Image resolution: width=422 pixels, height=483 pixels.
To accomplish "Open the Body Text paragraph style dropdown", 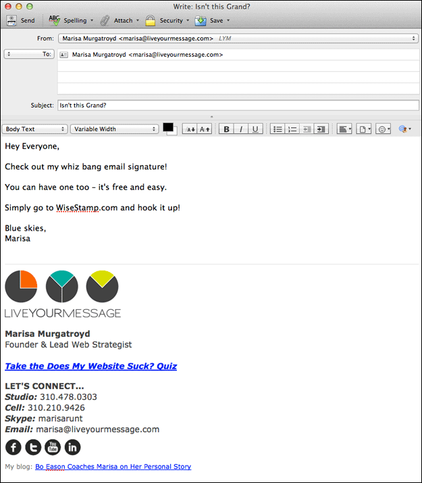I will [34, 129].
